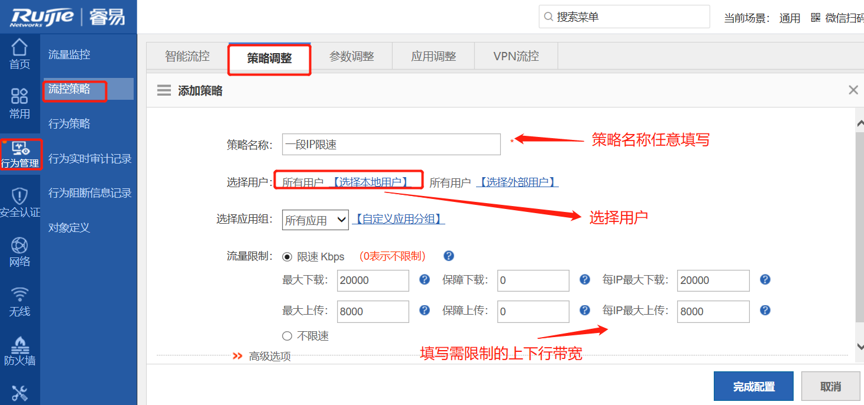Click the help icon beside 最大下载

(x=424, y=280)
